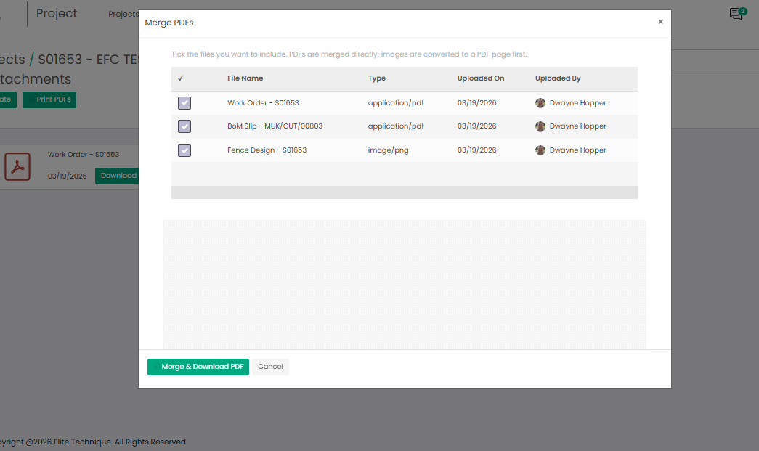Click the red PDF file icon

[17, 166]
